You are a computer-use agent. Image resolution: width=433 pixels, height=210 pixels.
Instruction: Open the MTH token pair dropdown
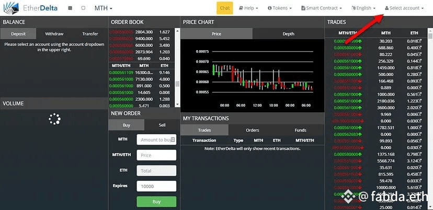(103, 8)
